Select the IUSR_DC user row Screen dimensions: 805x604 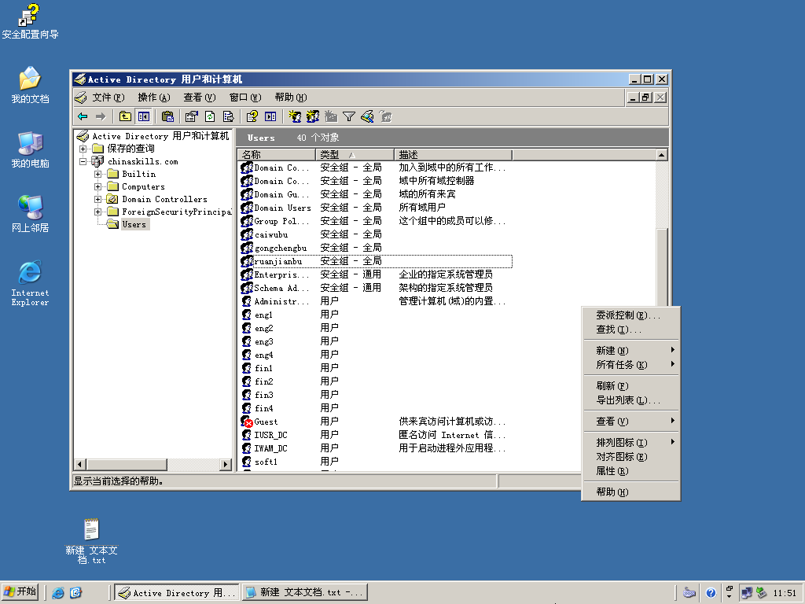click(375, 435)
